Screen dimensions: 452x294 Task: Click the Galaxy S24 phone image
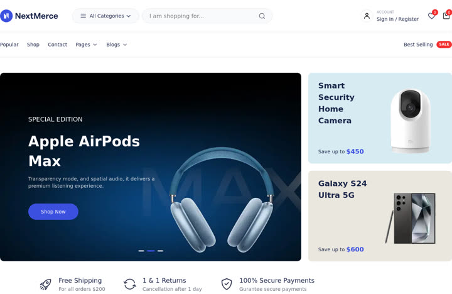[x=410, y=219]
